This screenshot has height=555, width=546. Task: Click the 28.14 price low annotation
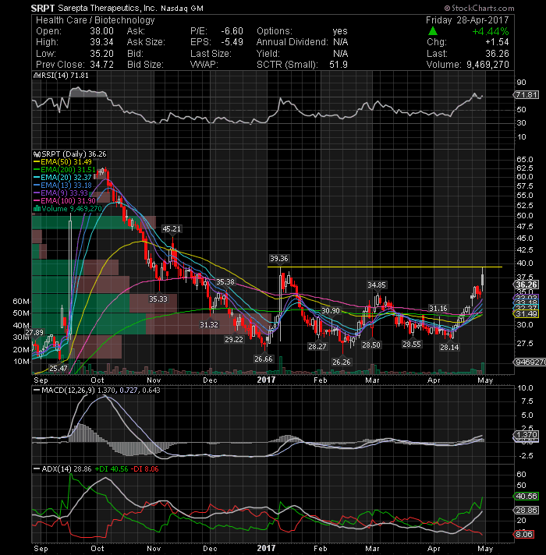point(449,347)
